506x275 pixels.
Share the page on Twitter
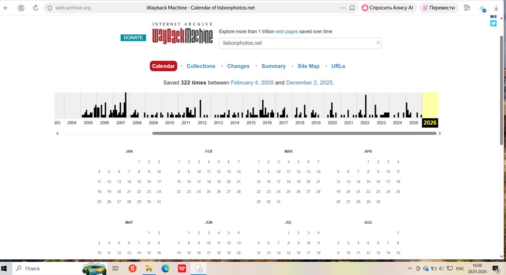point(494,23)
